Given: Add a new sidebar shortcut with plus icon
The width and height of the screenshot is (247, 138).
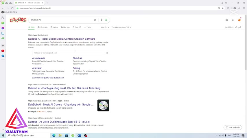Looking at the screenshot, I should pos(3,46).
